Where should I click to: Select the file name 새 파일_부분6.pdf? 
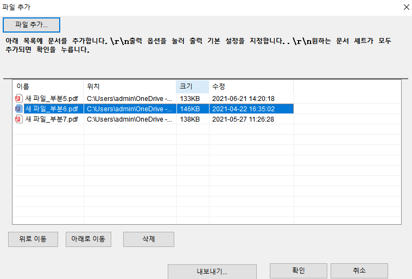(x=52, y=109)
